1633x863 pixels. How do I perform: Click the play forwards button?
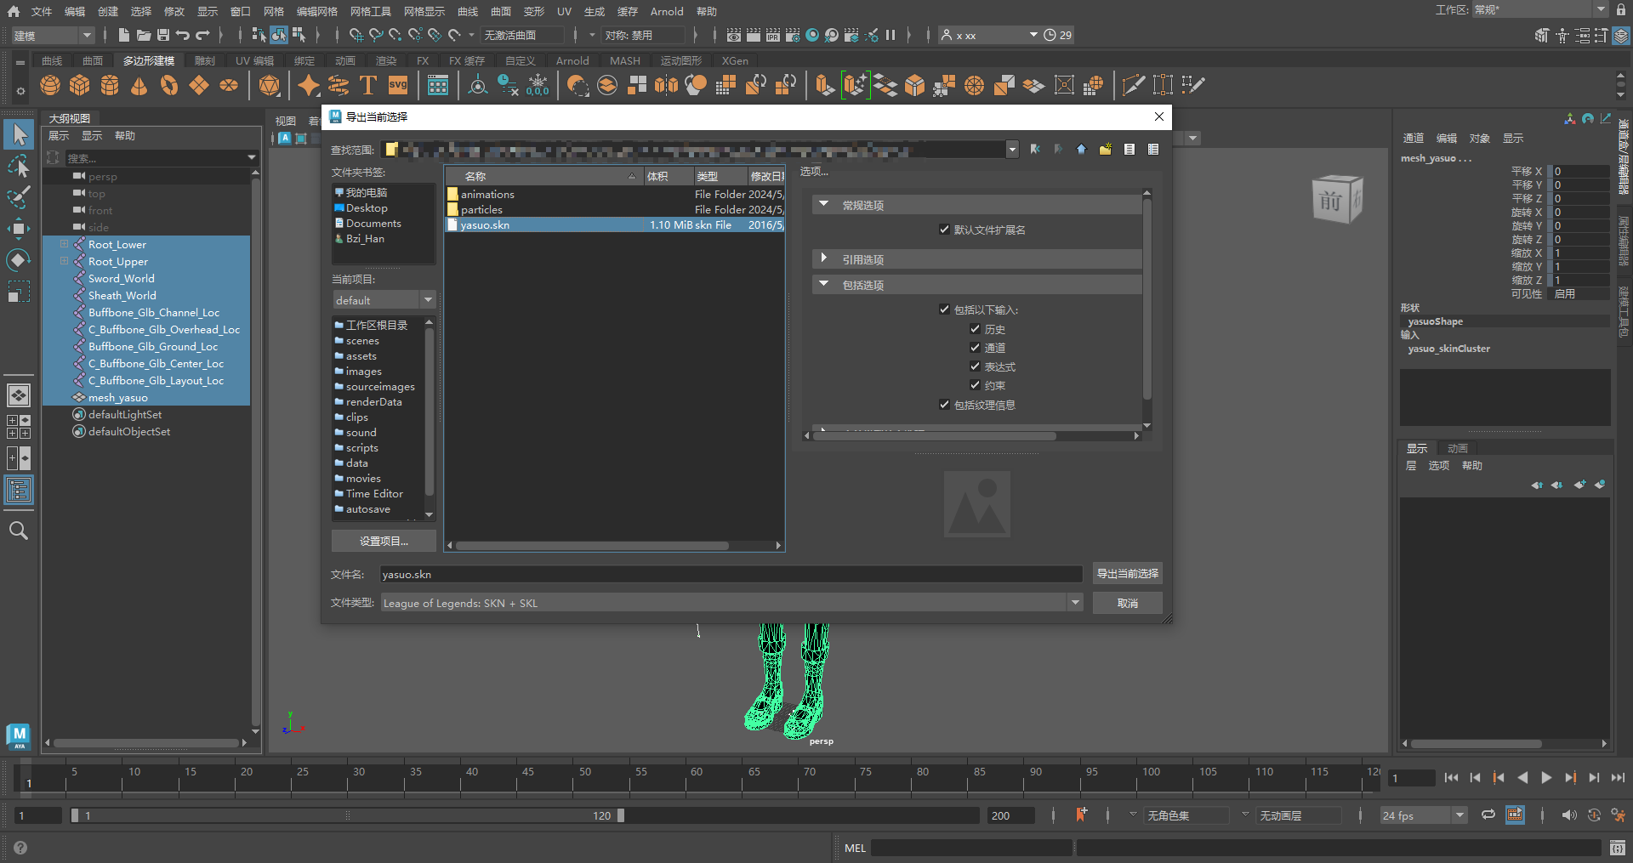[x=1546, y=777]
